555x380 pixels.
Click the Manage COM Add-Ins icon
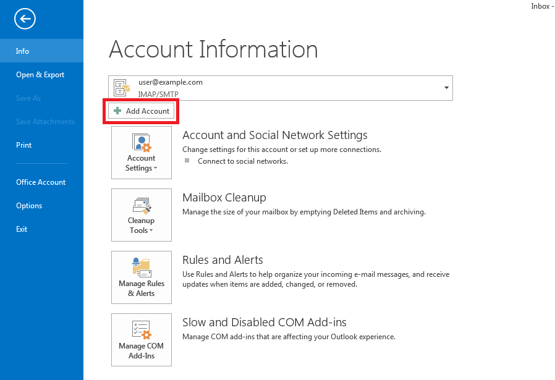pos(142,330)
